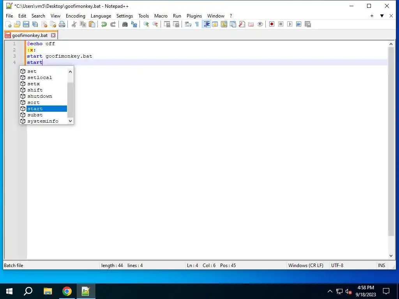399x299 pixels.
Task: Toggle synchronized vertical scrolling icon
Action: (167, 24)
